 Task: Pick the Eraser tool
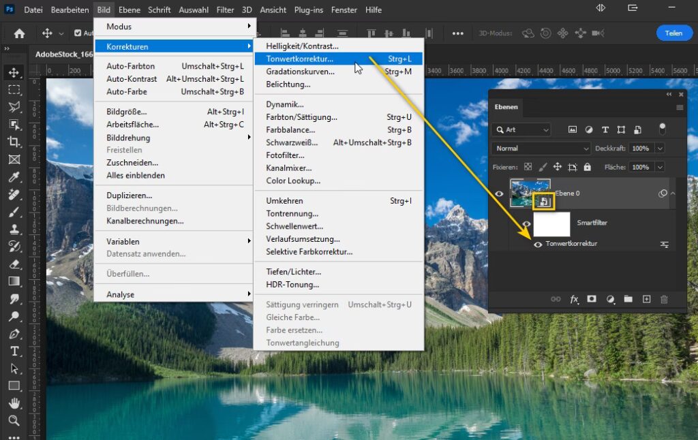(14, 264)
